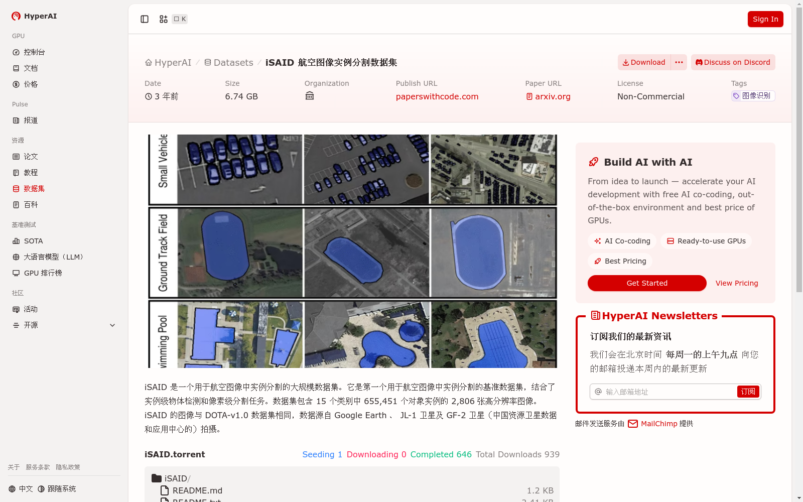Open the arxiv.org paper link
803x502 pixels.
tap(548, 96)
